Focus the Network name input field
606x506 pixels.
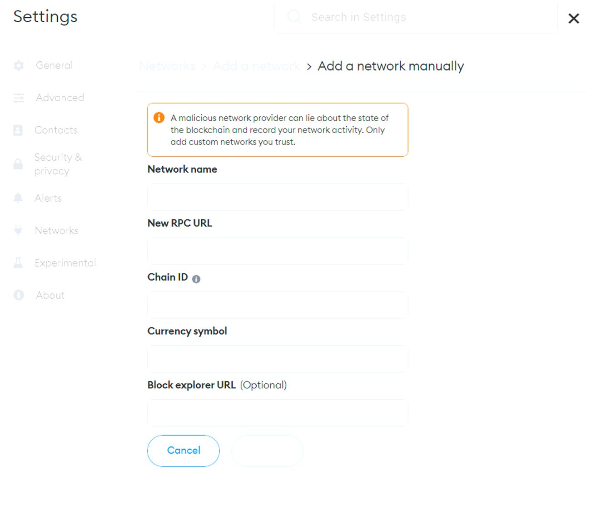pos(278,197)
